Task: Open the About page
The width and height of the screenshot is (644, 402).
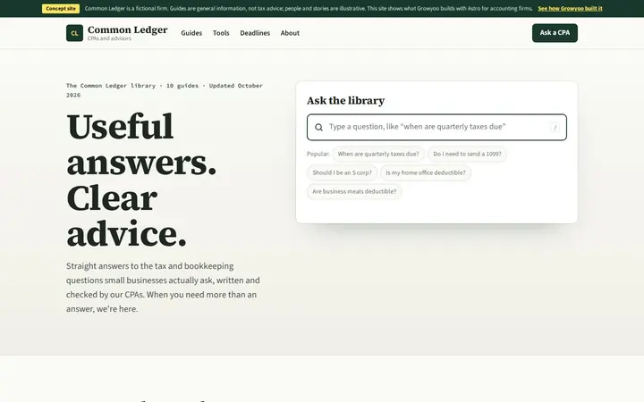Action: [290, 33]
